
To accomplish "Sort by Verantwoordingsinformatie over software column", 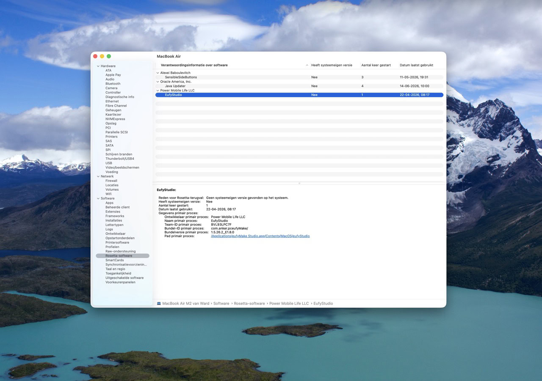I will pos(232,65).
